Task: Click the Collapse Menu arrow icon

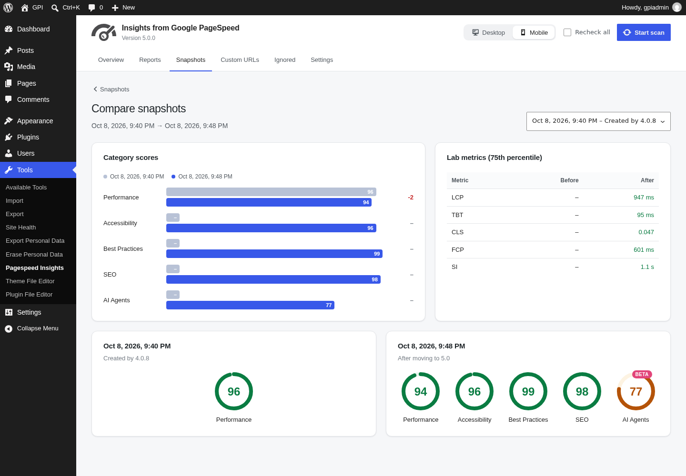Action: point(9,328)
